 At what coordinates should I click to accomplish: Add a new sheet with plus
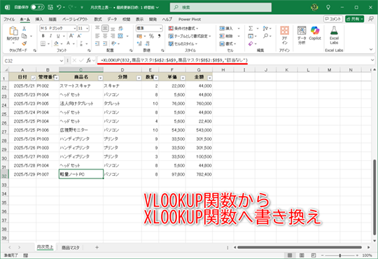[x=97, y=247]
